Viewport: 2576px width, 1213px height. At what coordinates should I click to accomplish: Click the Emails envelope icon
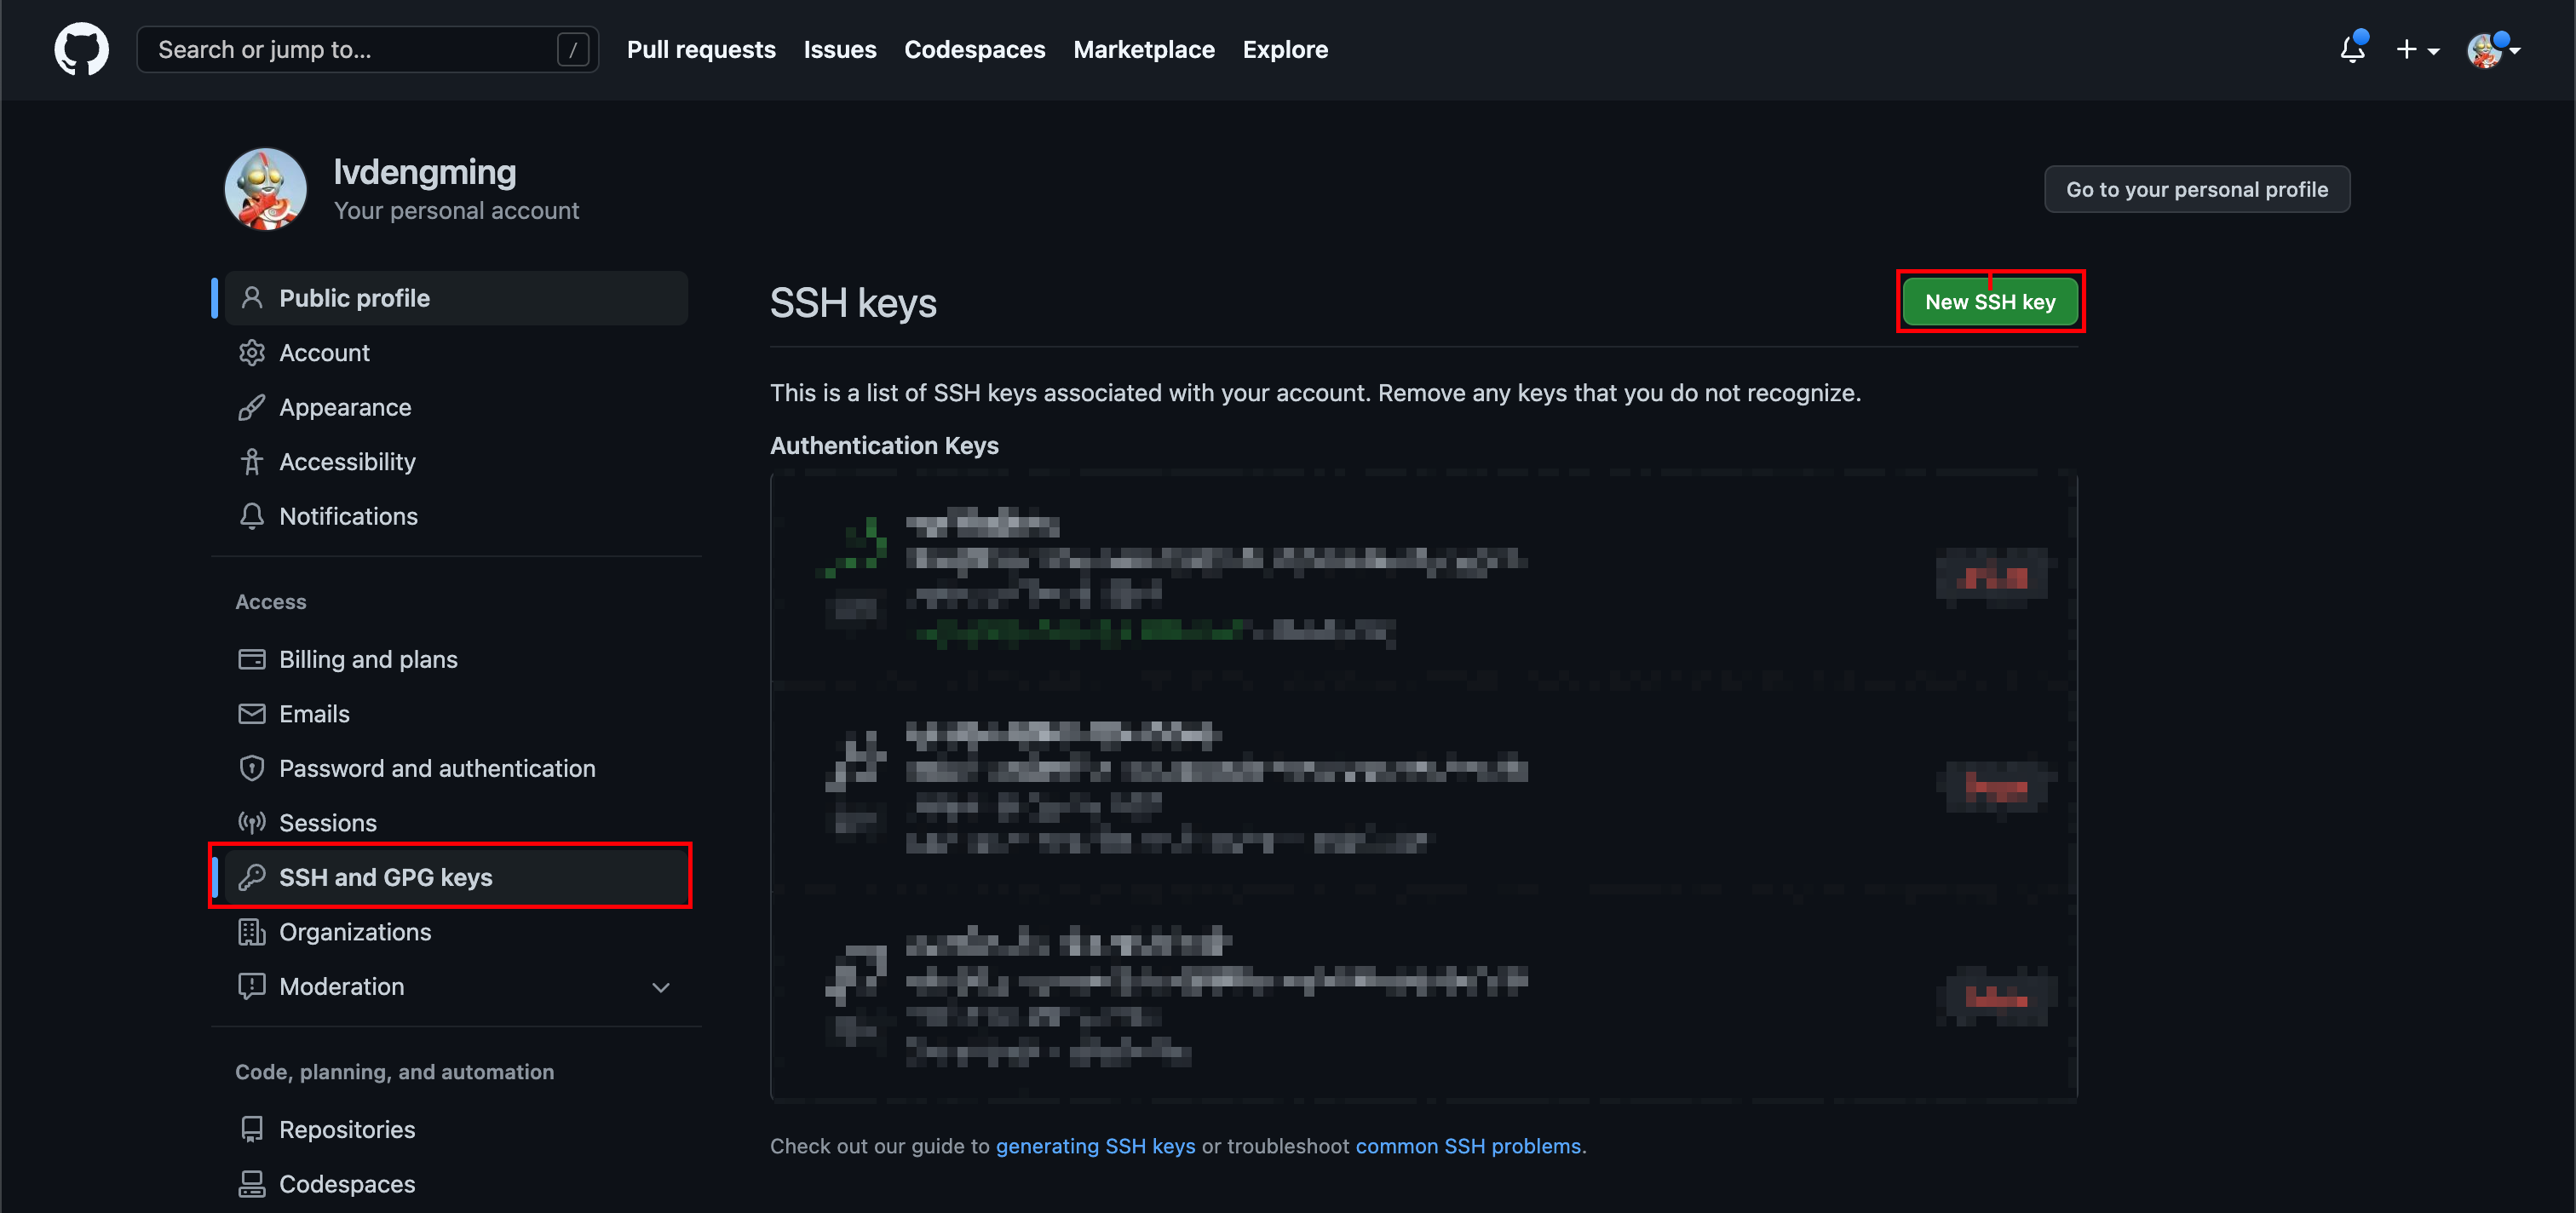(x=252, y=714)
